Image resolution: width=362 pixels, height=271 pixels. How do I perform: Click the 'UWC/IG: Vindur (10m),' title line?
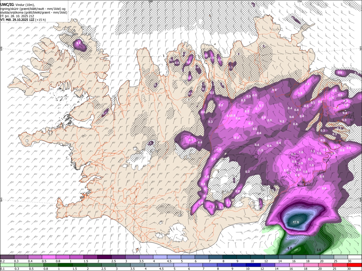coord(18,5)
